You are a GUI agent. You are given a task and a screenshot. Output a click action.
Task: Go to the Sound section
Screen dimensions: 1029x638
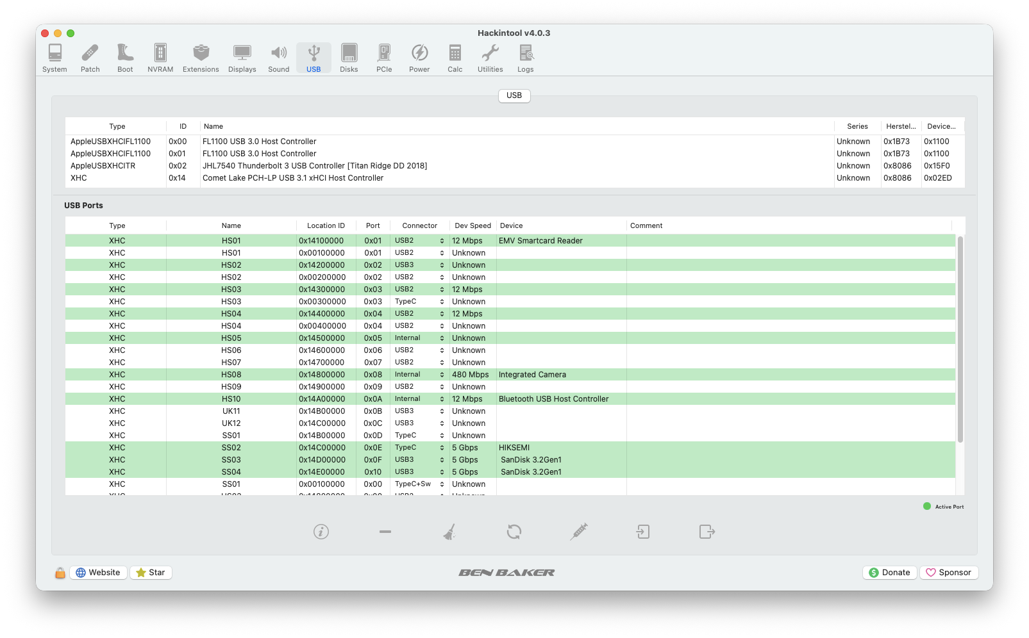tap(279, 58)
